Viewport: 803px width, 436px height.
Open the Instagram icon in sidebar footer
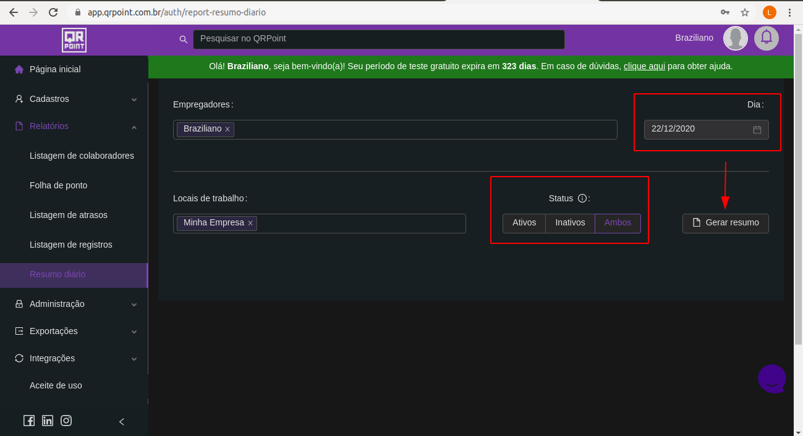pyautogui.click(x=66, y=421)
